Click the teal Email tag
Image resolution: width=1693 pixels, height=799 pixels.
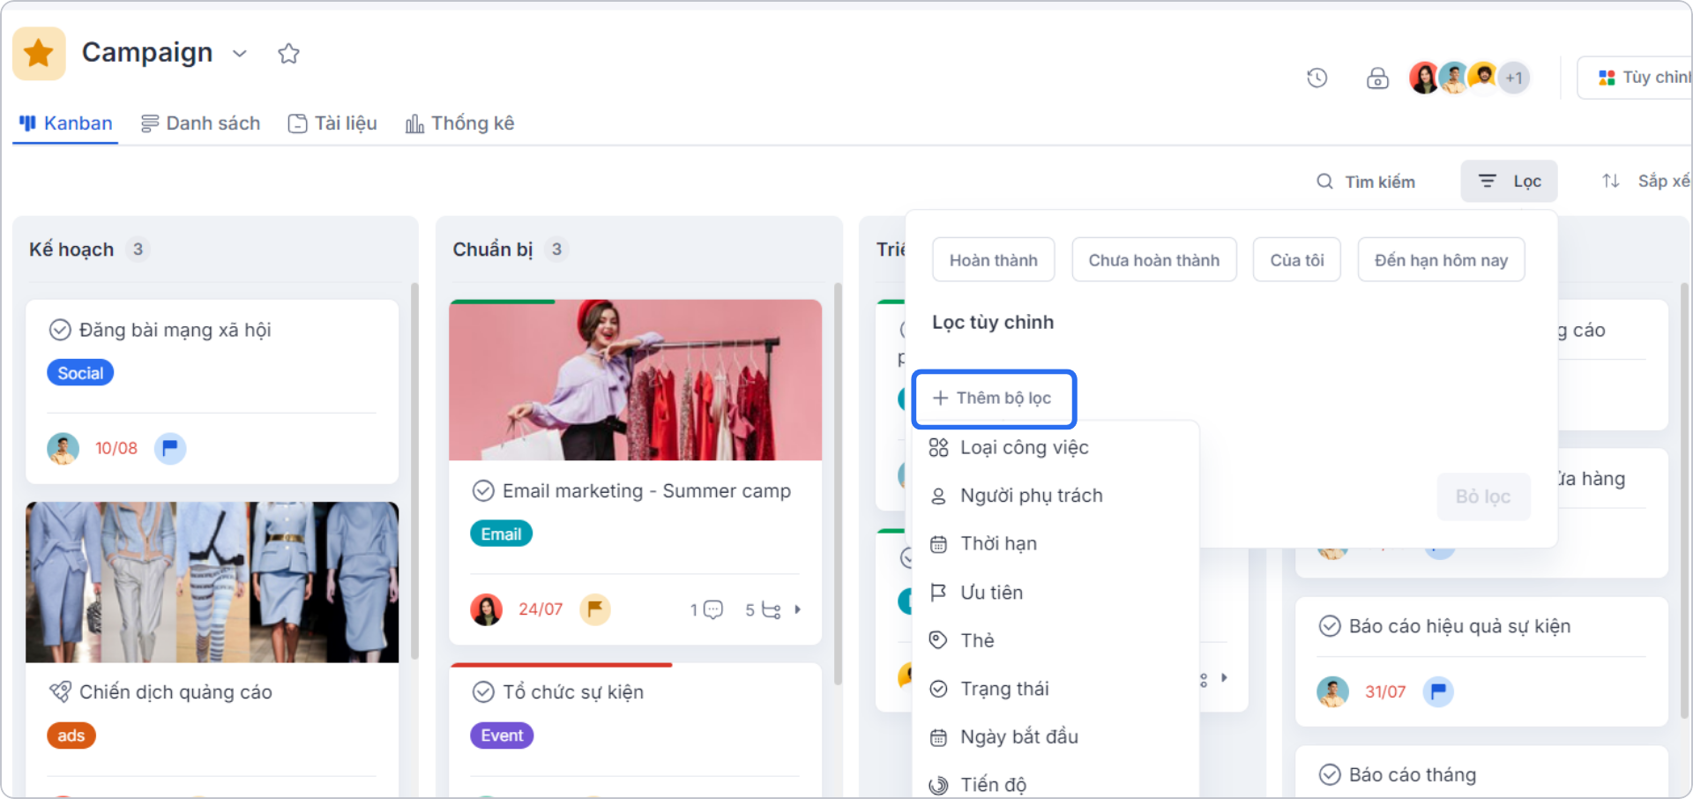501,534
